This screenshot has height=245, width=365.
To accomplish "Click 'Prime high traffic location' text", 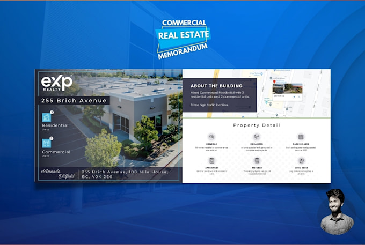I will click(209, 105).
